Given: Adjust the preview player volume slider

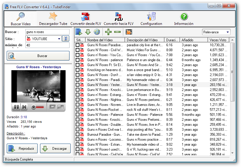Looking at the screenshot, I should tap(37, 107).
